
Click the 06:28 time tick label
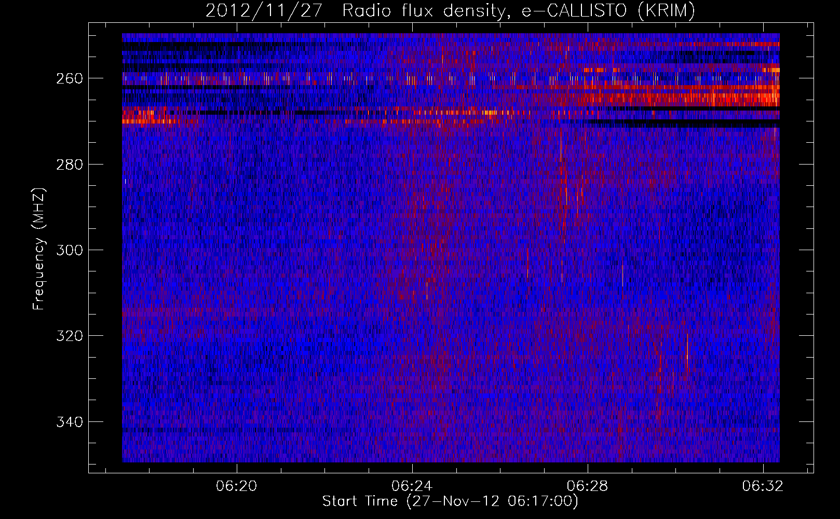coord(588,486)
